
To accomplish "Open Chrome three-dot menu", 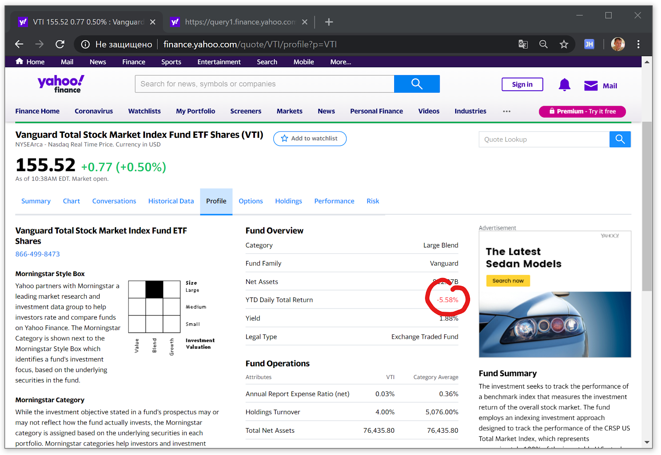I will click(638, 45).
